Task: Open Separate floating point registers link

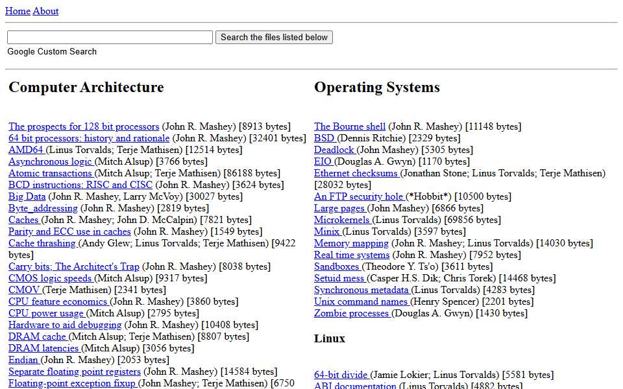Action: 75,371
